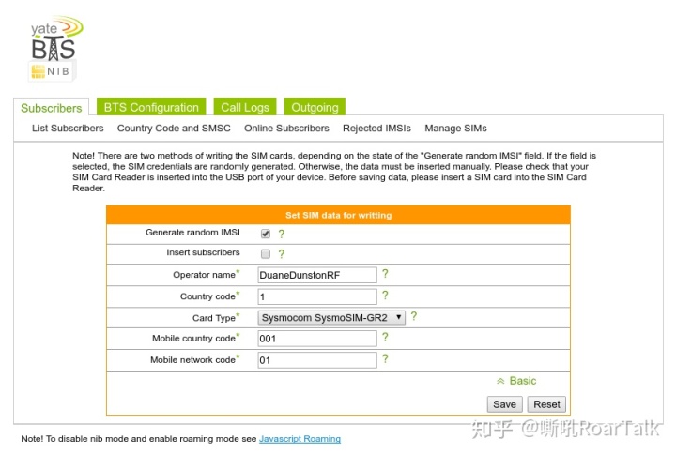Open Manage SIMs submenu
This screenshot has height=455, width=676.
pos(455,129)
